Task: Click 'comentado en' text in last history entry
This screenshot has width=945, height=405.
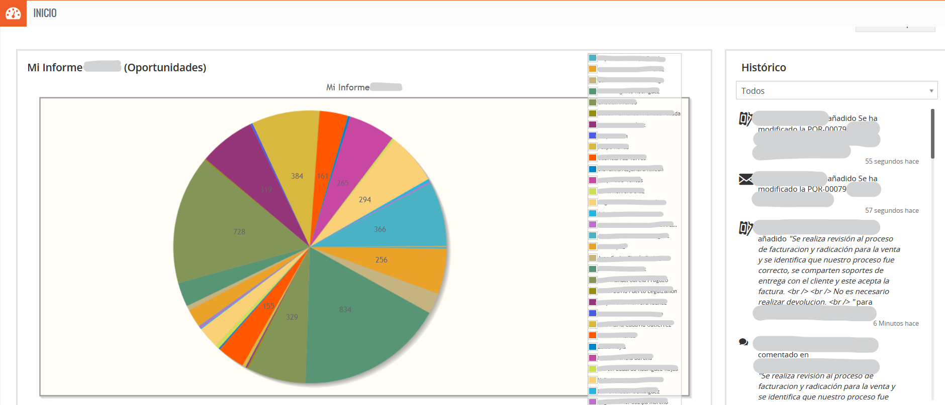Action: [x=783, y=355]
